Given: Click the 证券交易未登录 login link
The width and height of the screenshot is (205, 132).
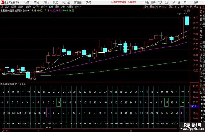Looking at the screenshot, I should point(119,2).
